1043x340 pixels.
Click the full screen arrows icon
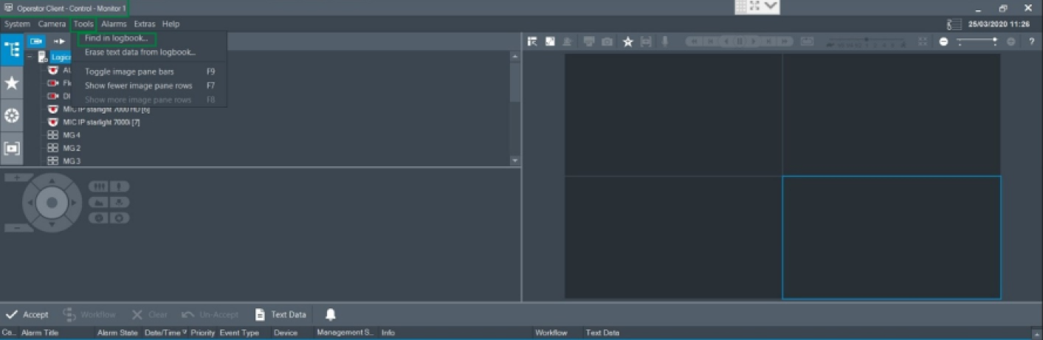click(x=923, y=41)
